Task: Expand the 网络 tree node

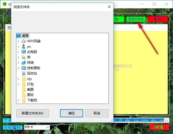Action: [19, 63]
